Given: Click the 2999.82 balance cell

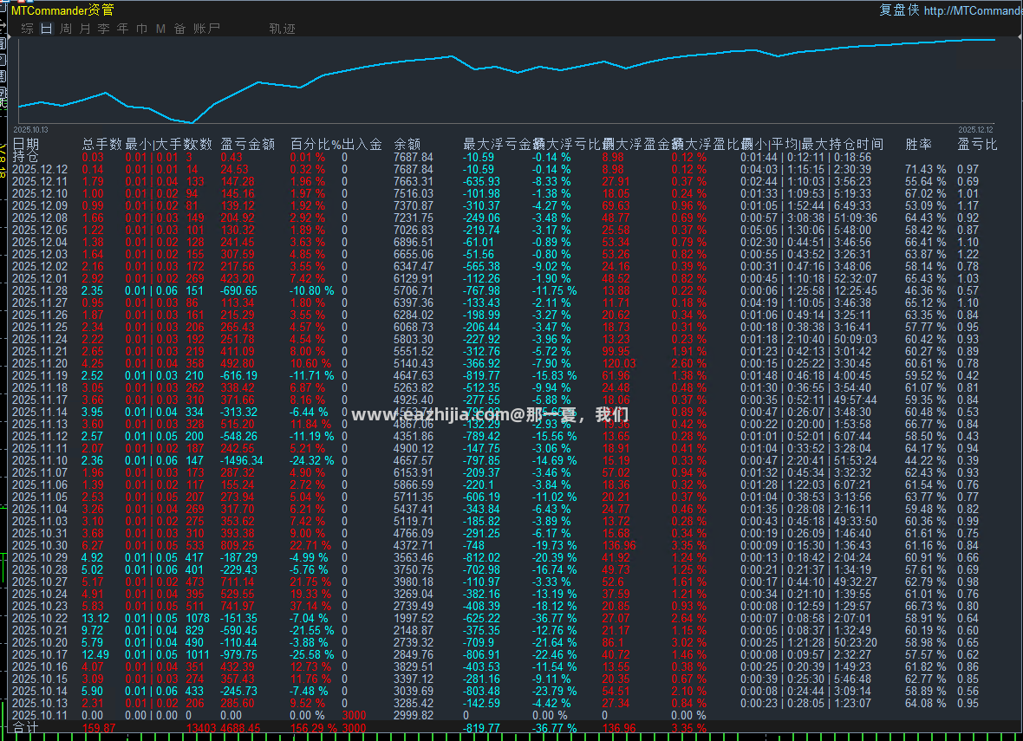Looking at the screenshot, I should 413,716.
